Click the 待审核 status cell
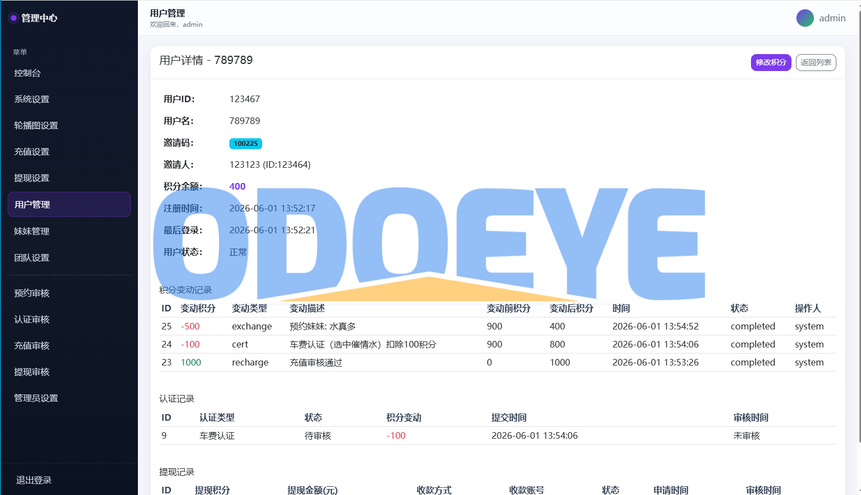Viewport: 861px width, 495px height. coord(317,435)
